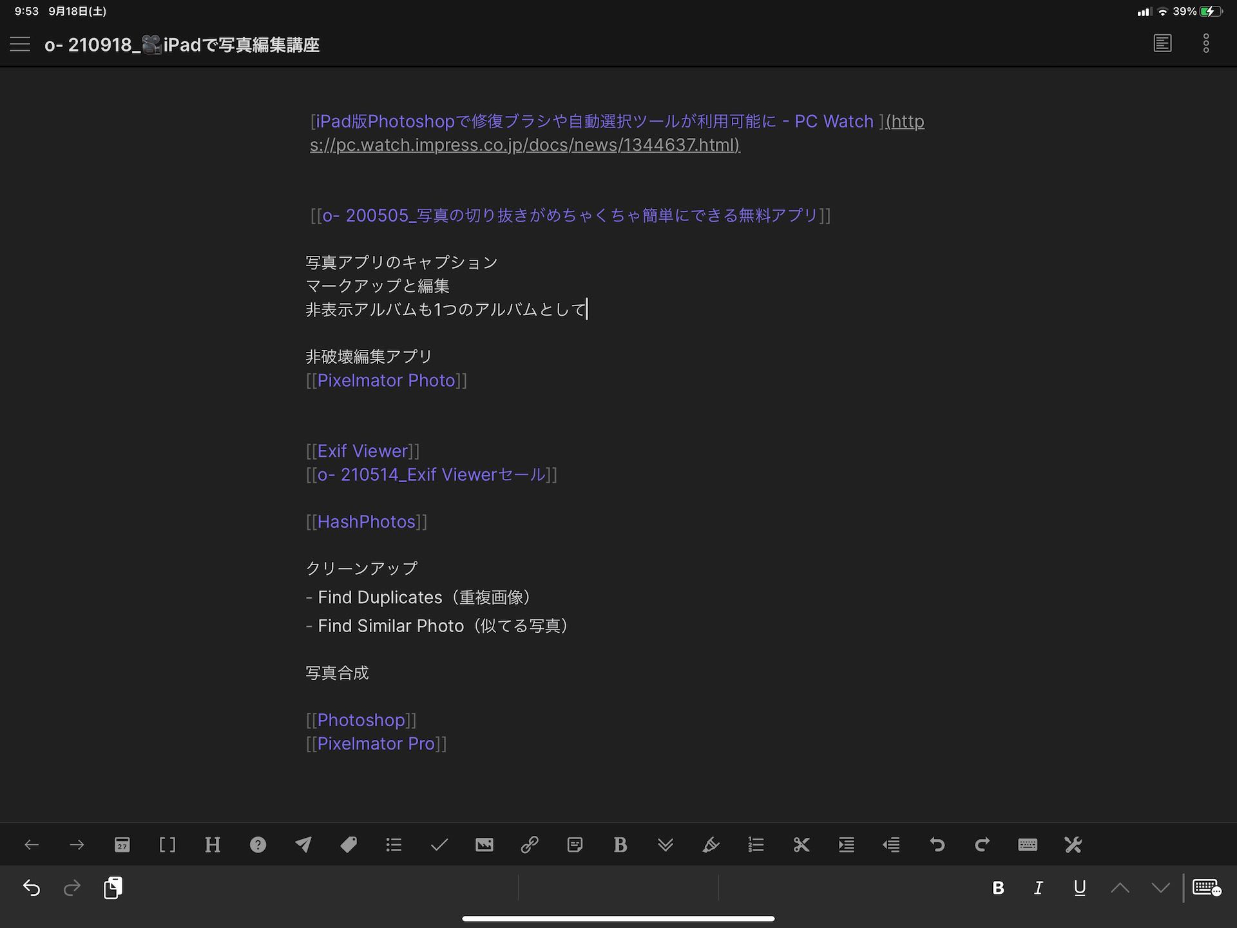The image size is (1237, 928).
Task: Toggle bullet list formatting
Action: 394,845
